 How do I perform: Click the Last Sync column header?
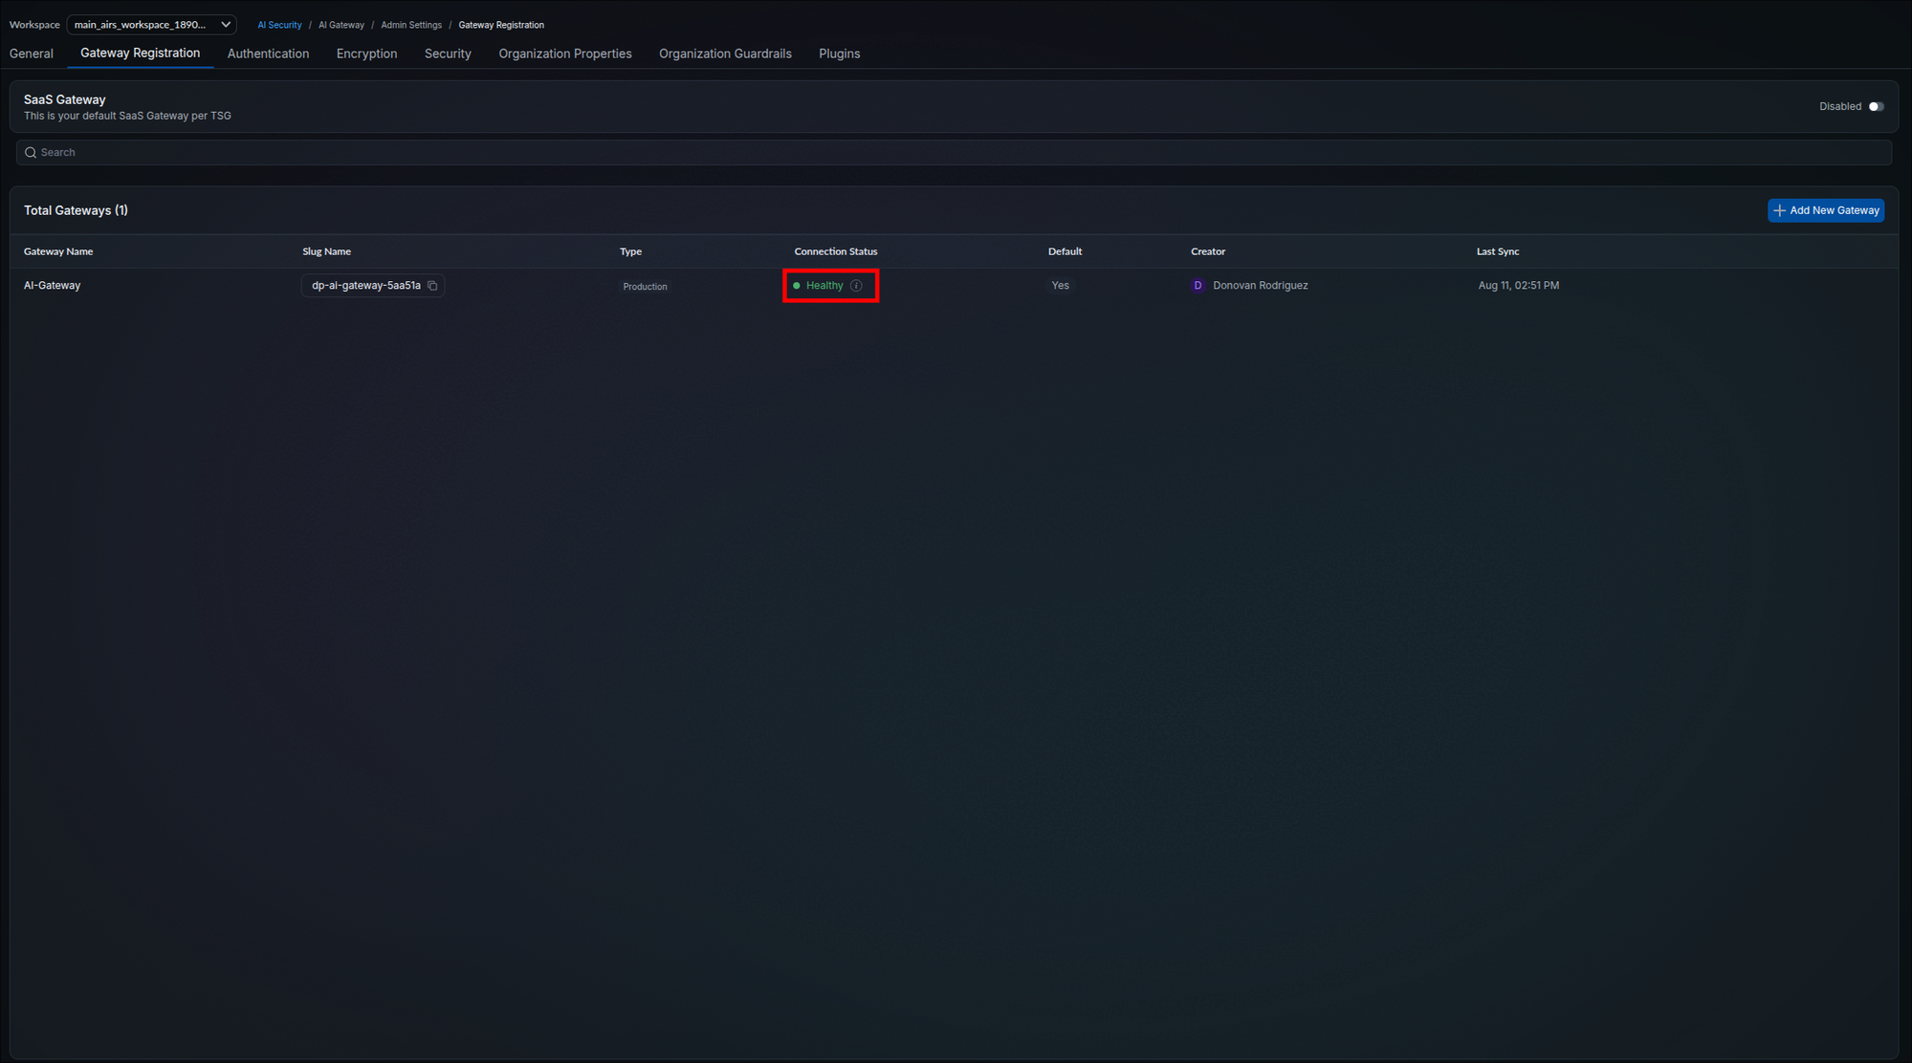coord(1498,251)
